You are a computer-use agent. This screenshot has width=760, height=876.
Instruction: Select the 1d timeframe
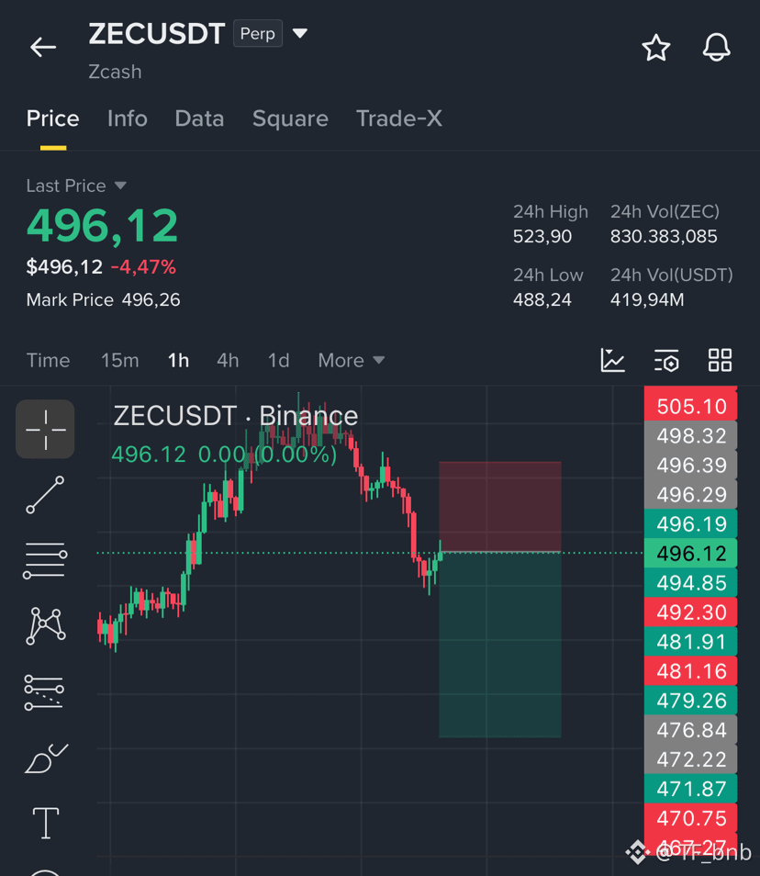pos(279,360)
